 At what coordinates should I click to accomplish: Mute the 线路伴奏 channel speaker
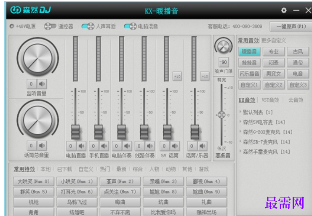pos(149,146)
